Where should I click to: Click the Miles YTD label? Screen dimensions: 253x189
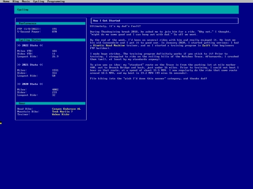tap(25, 51)
